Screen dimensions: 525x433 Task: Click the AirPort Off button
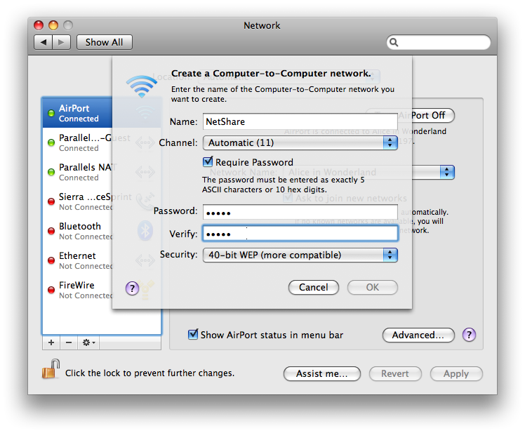coord(433,116)
